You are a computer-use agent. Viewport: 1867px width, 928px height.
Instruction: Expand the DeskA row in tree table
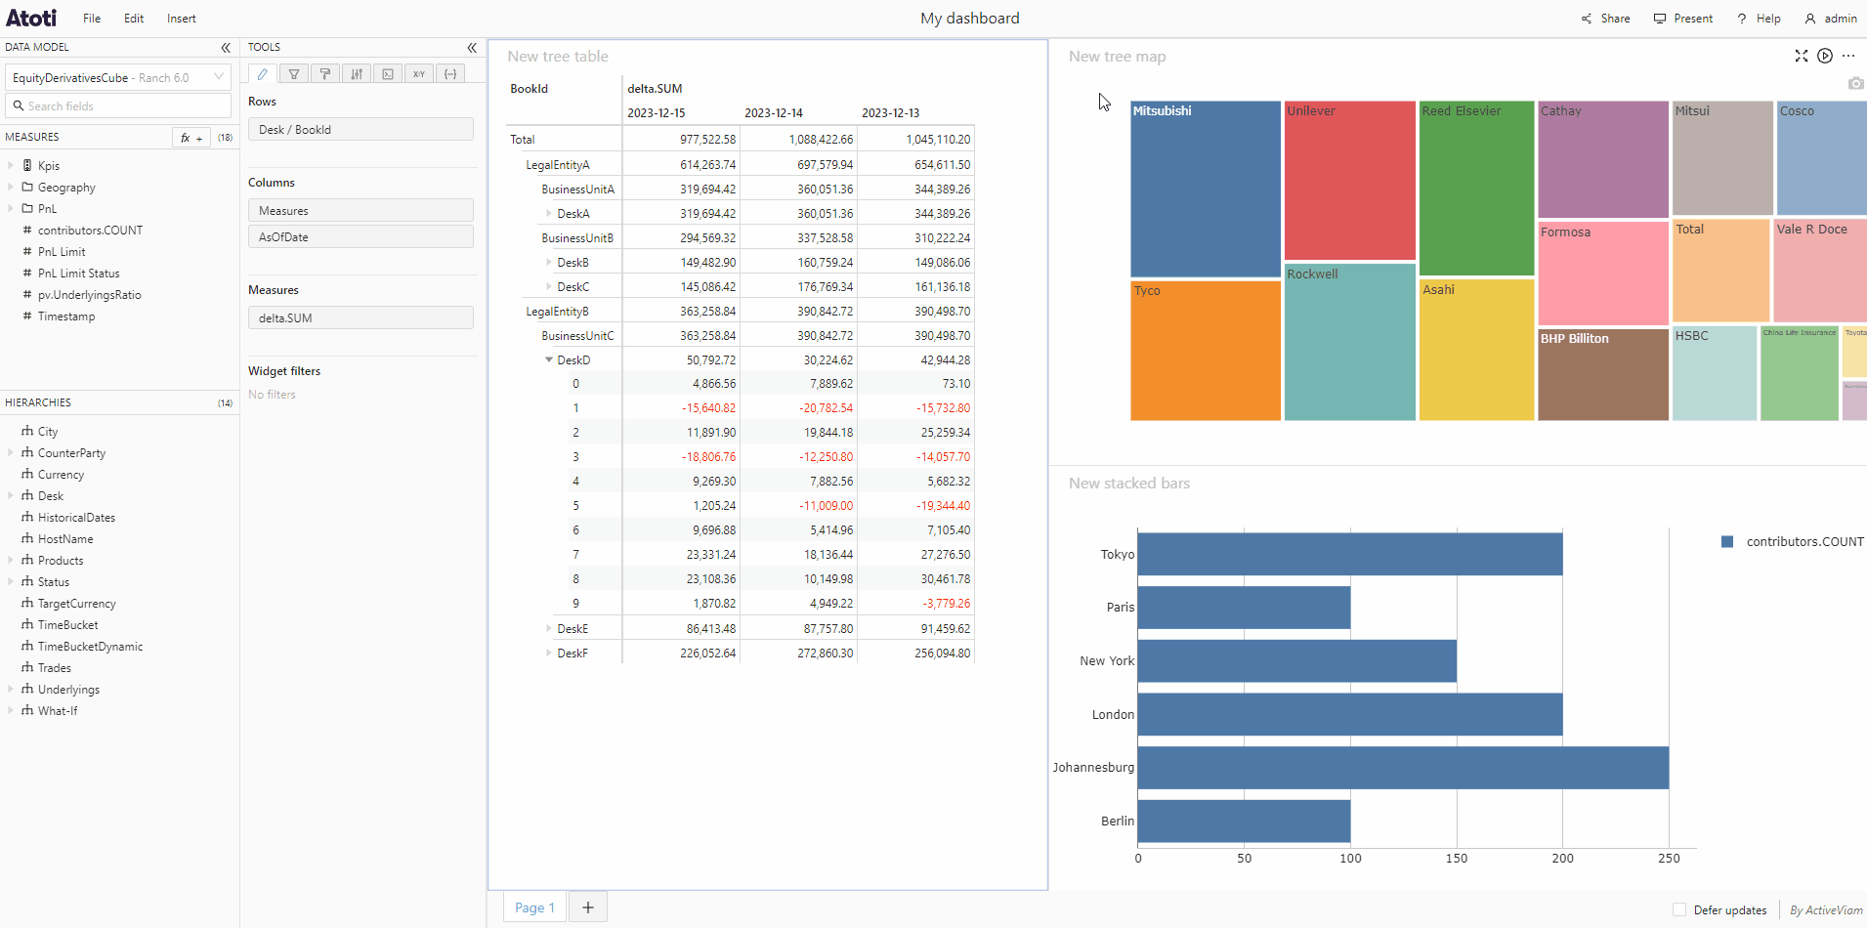(x=549, y=213)
